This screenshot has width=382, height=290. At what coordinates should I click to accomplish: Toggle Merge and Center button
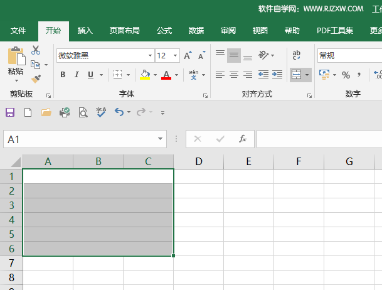pyautogui.click(x=296, y=75)
